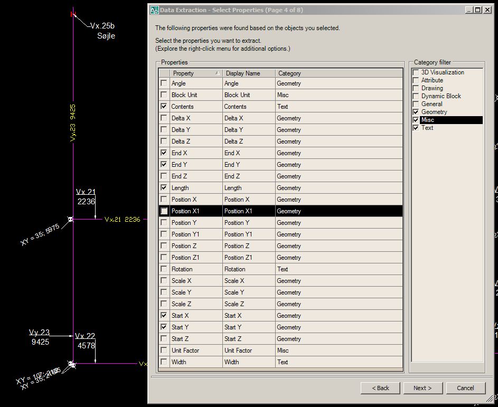Uncheck the Misc category filter

point(415,119)
